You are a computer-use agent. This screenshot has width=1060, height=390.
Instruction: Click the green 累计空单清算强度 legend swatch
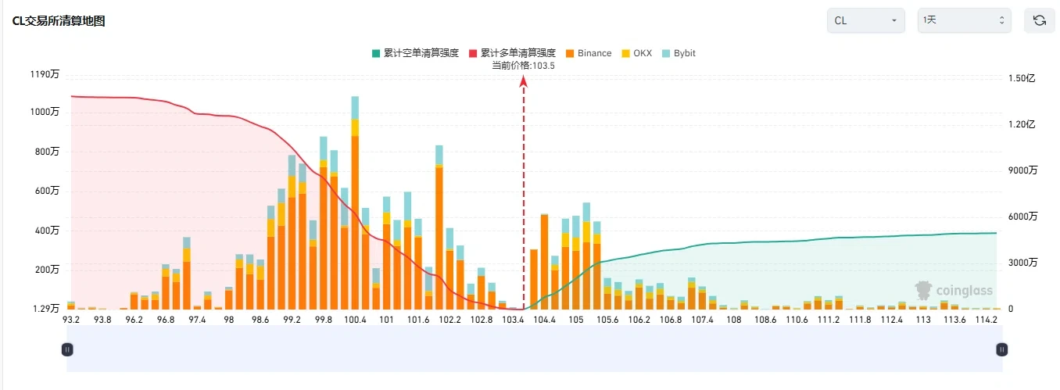click(x=376, y=53)
